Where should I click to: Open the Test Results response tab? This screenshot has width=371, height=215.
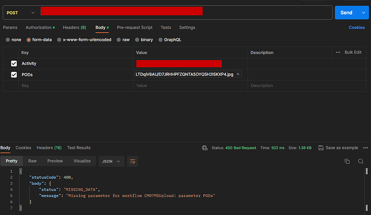tap(78, 148)
